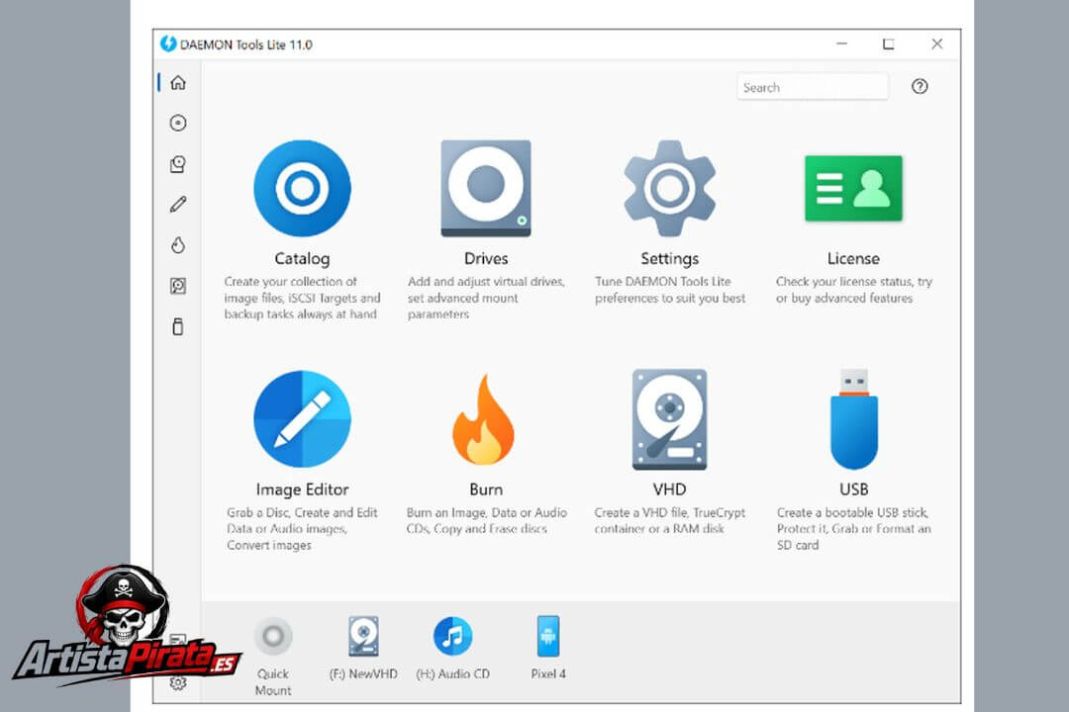This screenshot has width=1069, height=712.
Task: Click "Create a VHD file, TrueCrypt" description
Action: pos(669,520)
